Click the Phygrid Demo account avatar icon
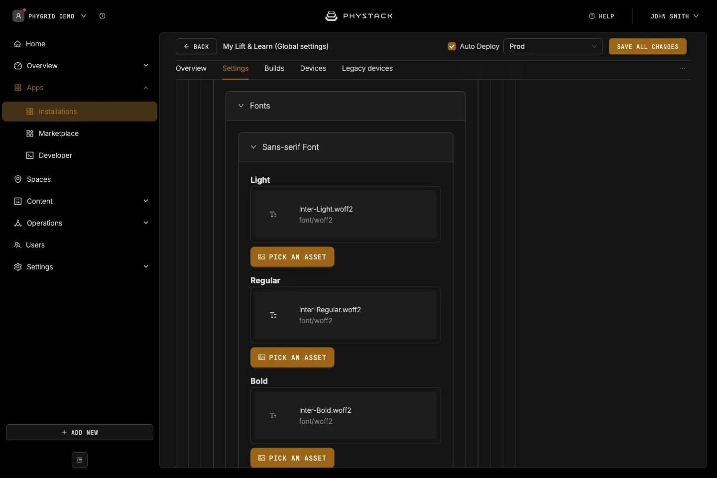Image resolution: width=717 pixels, height=478 pixels. click(x=18, y=16)
